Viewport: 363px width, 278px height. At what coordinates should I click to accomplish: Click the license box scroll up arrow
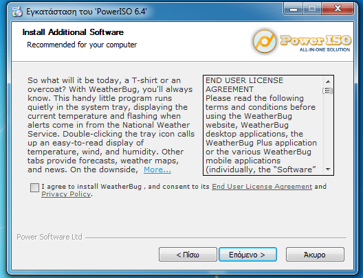click(x=328, y=82)
